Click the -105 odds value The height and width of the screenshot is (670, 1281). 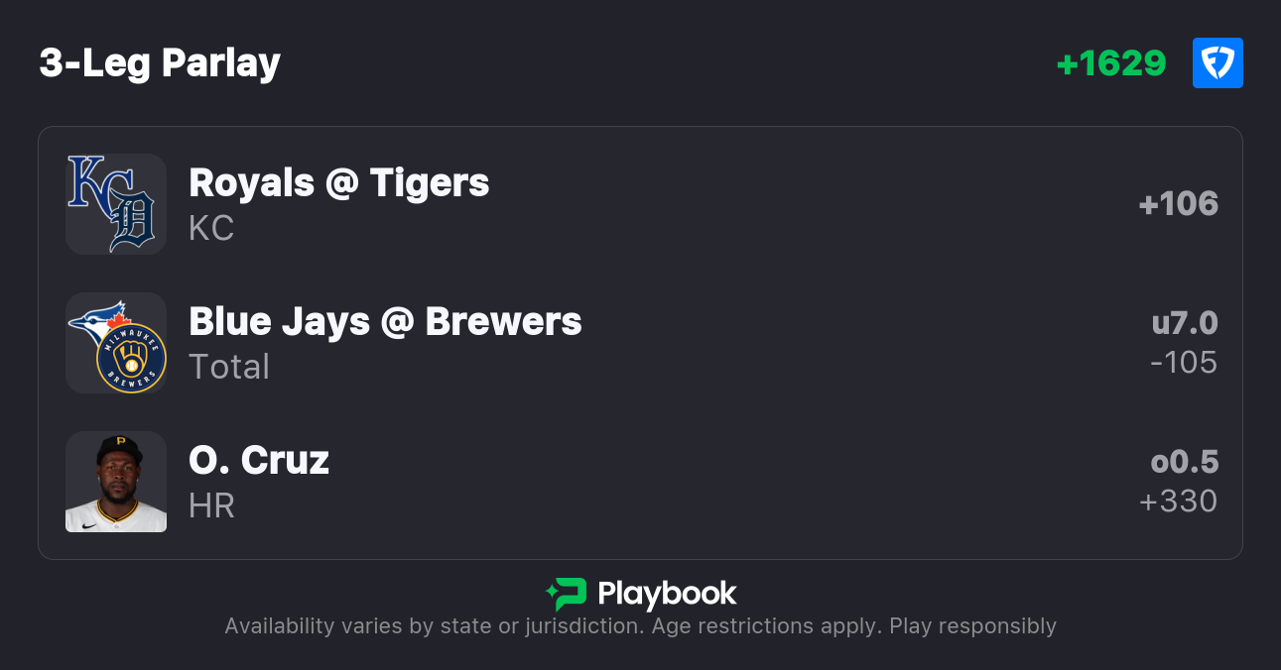(1183, 363)
